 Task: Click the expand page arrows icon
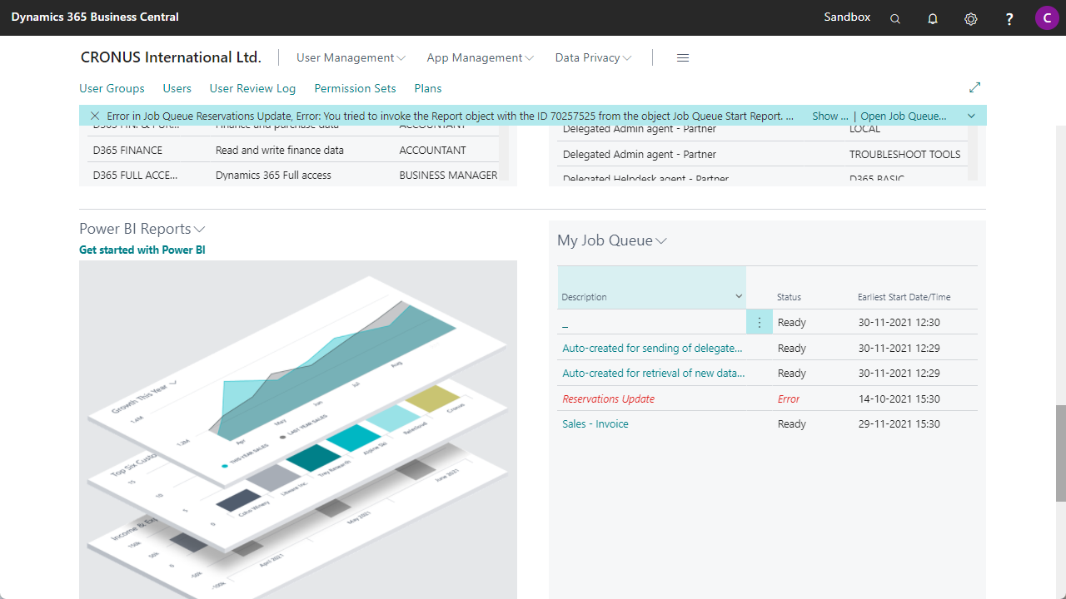(975, 87)
